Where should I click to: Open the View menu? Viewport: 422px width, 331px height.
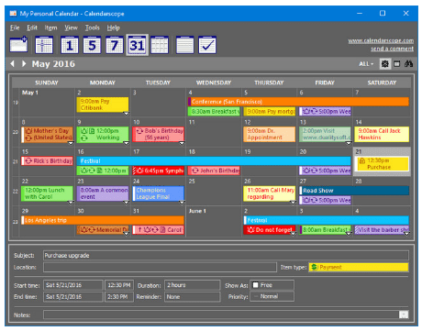(x=71, y=28)
